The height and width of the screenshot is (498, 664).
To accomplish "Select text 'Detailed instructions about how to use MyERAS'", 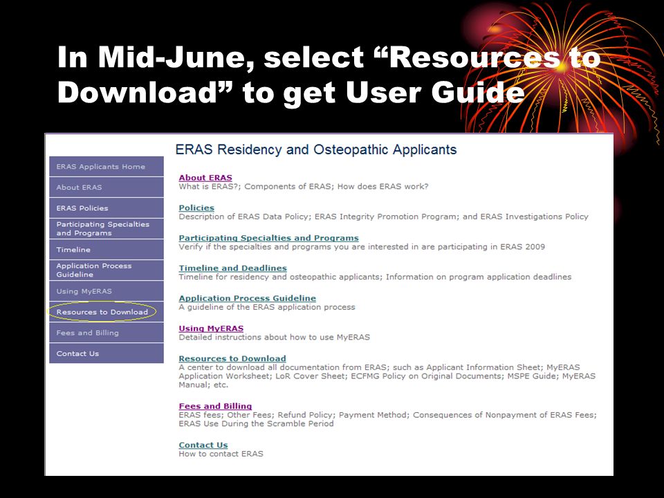I will pyautogui.click(x=275, y=337).
